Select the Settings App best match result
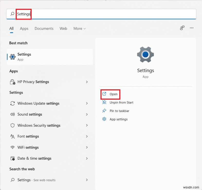 tap(50, 57)
